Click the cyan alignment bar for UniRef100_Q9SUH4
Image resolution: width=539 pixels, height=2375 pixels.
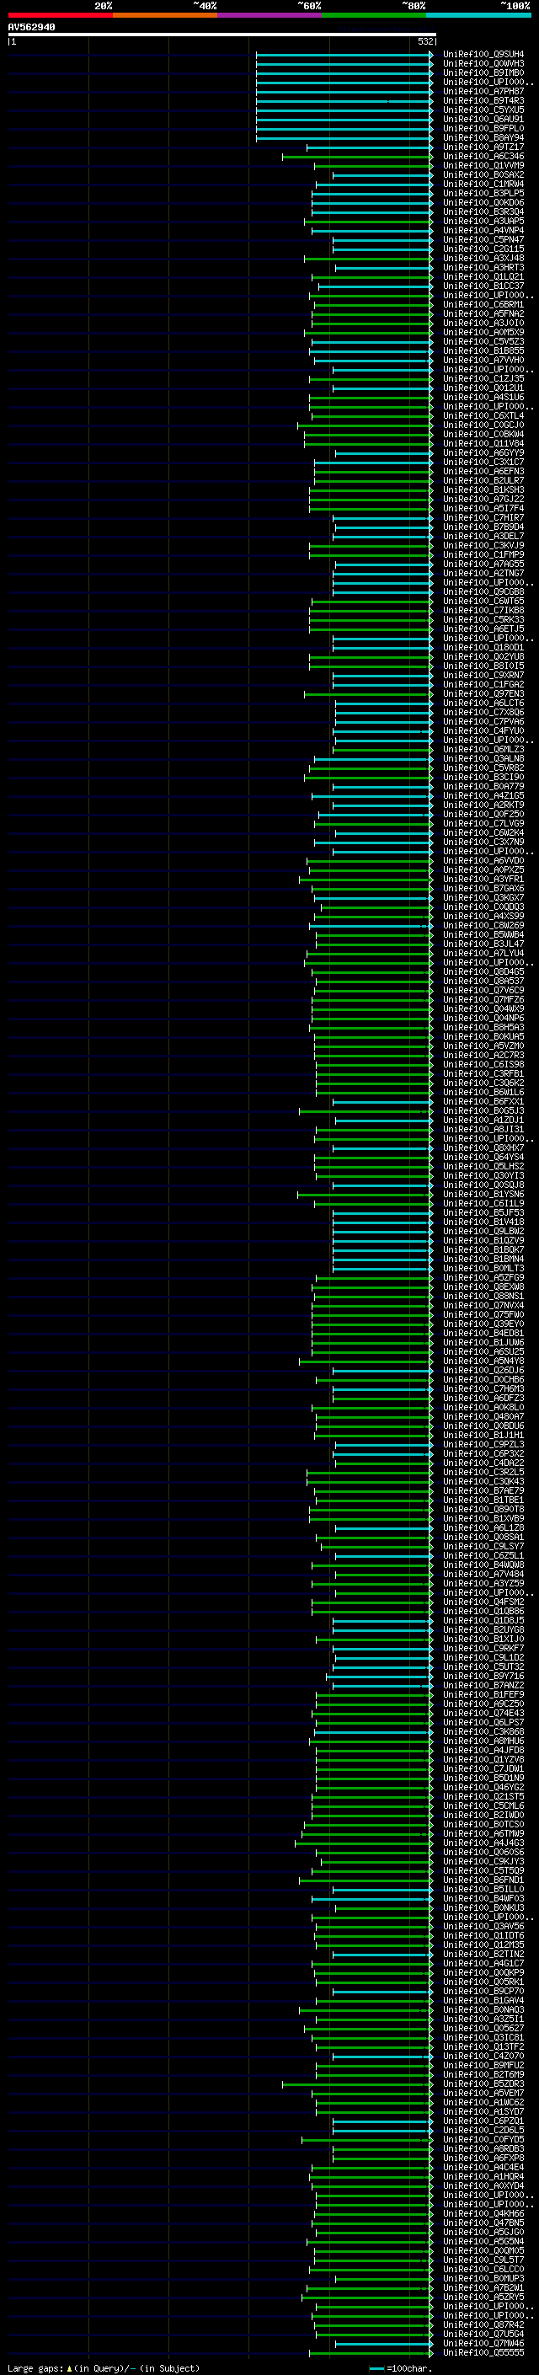(x=344, y=55)
